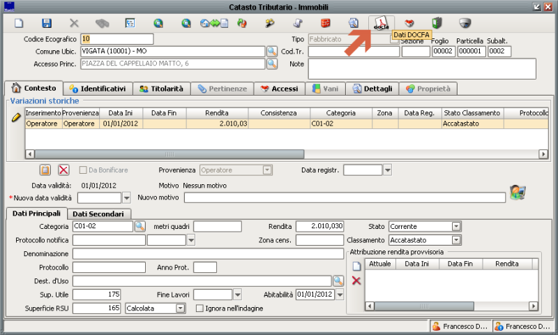Click red X in Attribuzione rendita provvisoria

click(356, 281)
